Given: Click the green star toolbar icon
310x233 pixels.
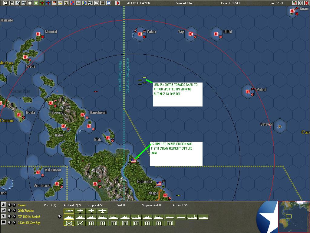Looking at the screenshot, I should tap(36, 3).
